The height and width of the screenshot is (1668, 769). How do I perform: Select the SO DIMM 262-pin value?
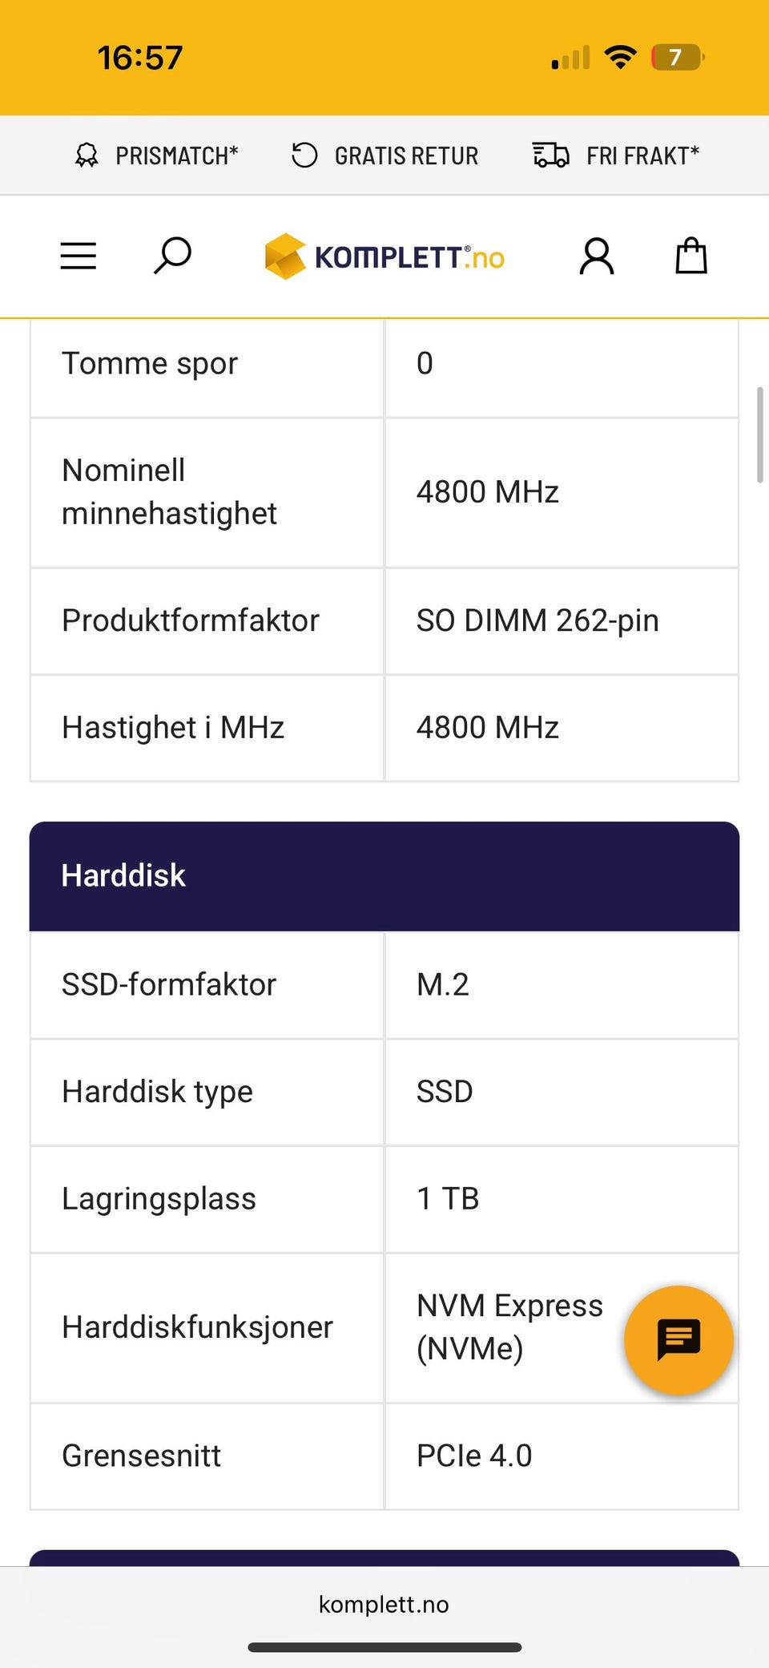click(537, 620)
